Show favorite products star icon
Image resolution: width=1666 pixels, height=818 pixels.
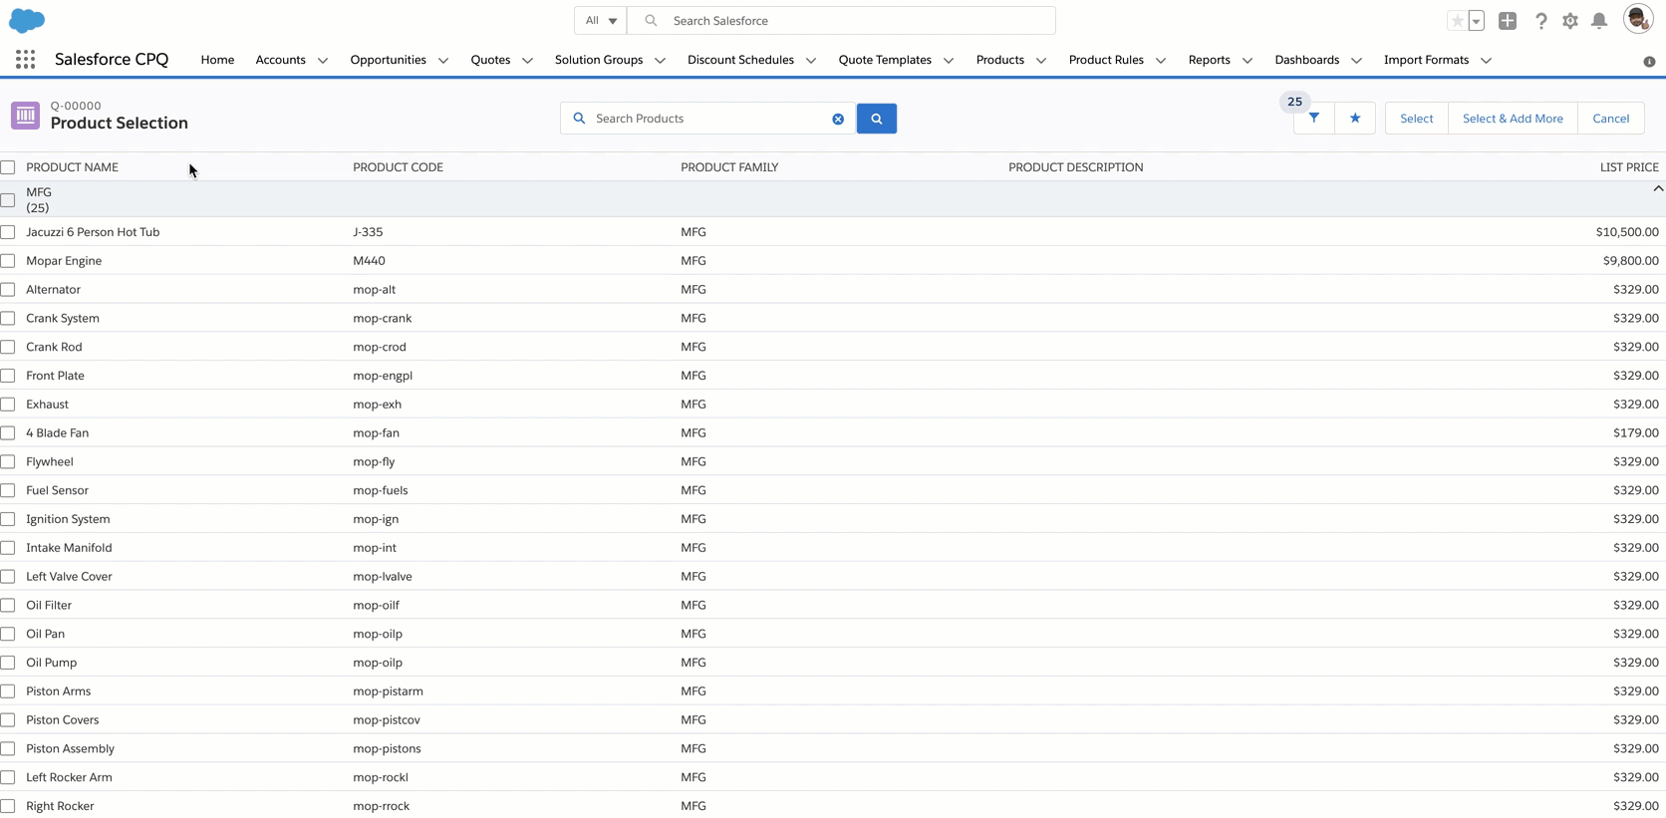tap(1354, 119)
